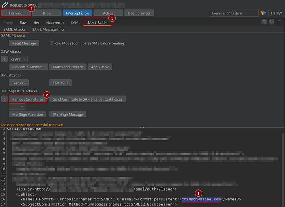Click the Match and Replace button
Viewport: 285px width, 207px height.
[68, 67]
